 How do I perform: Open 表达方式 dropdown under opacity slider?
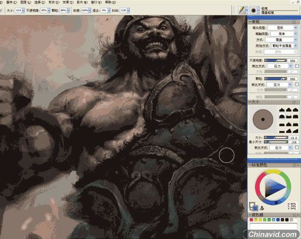coord(280,66)
